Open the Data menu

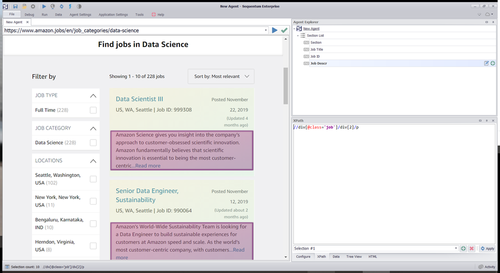point(58,14)
